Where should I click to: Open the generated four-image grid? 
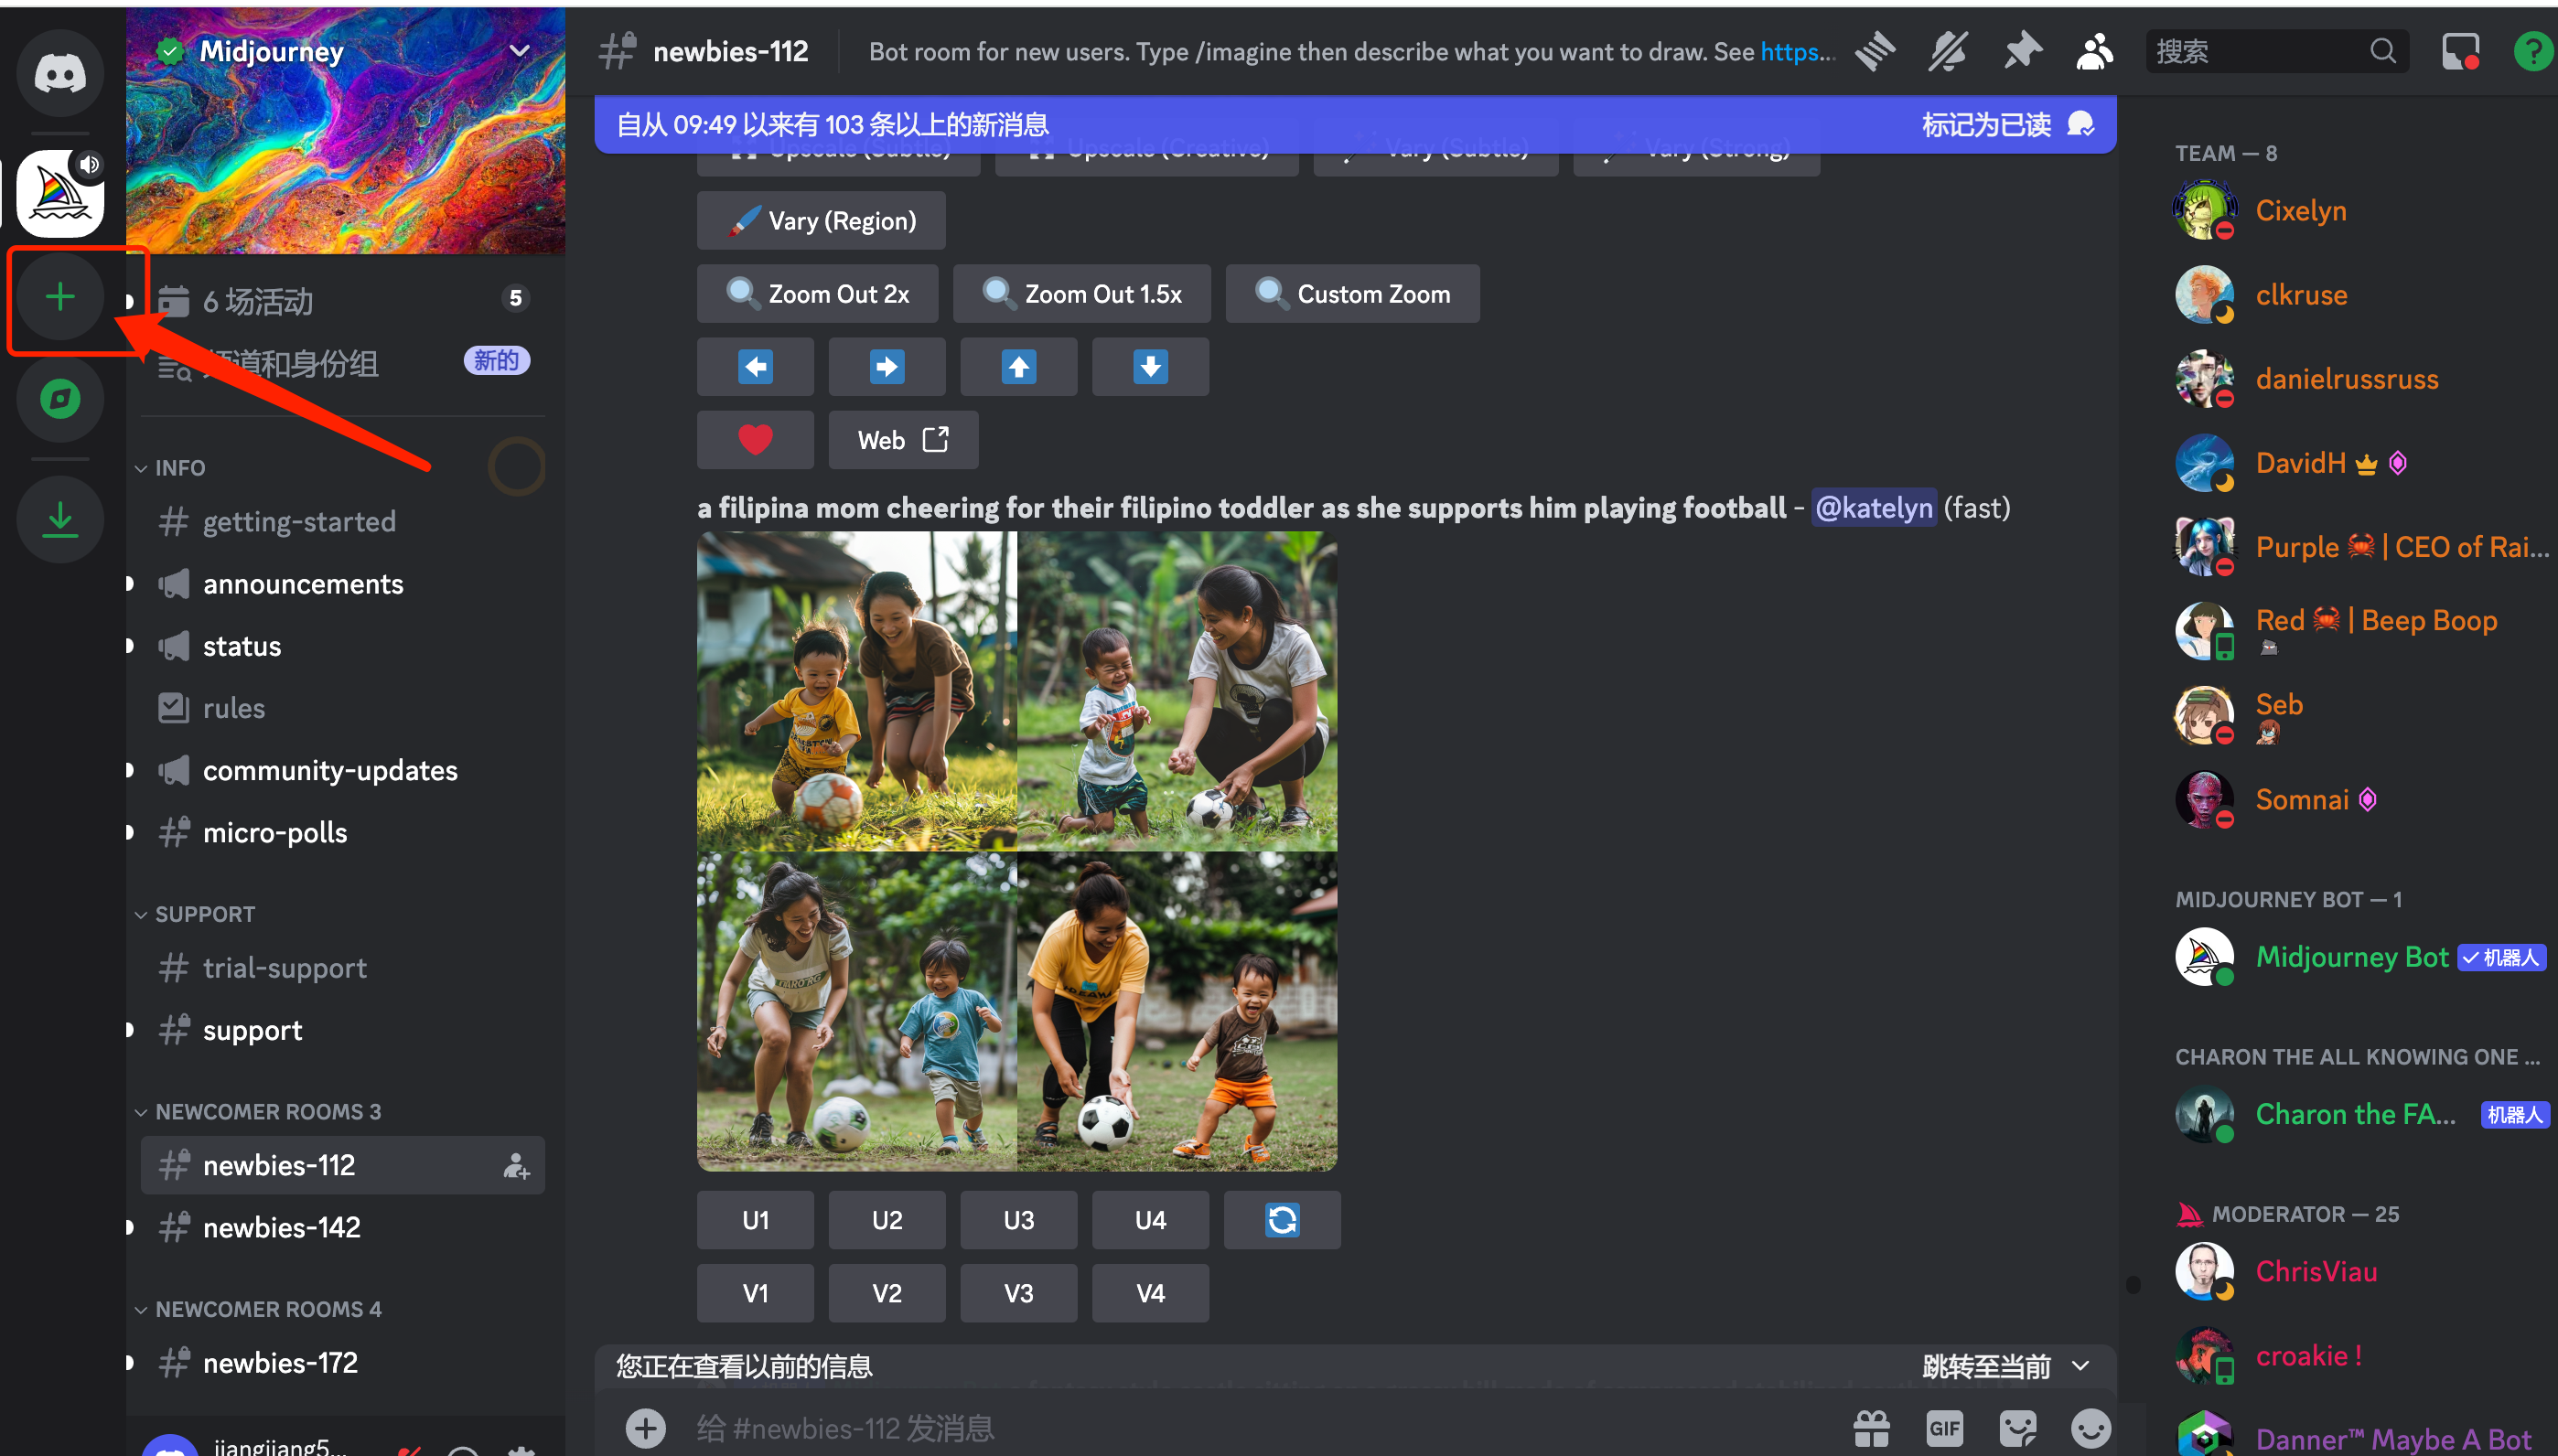(1017, 851)
